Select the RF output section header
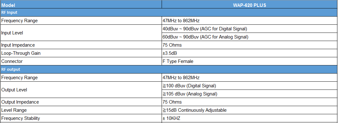 click(x=169, y=69)
